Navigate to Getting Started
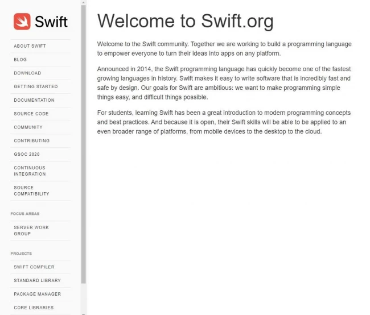The width and height of the screenshot is (370, 315). coord(36,86)
